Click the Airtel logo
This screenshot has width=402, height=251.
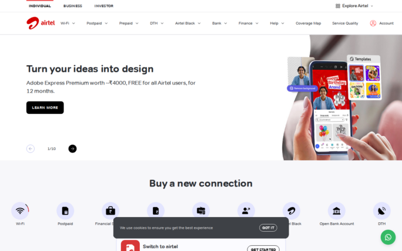[x=41, y=23]
